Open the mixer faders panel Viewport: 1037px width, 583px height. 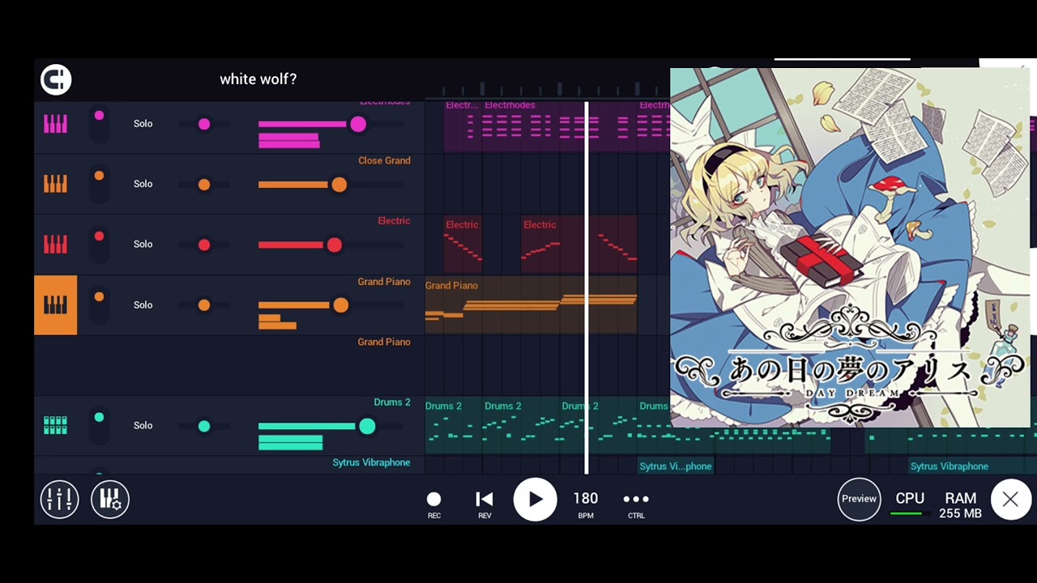click(59, 500)
